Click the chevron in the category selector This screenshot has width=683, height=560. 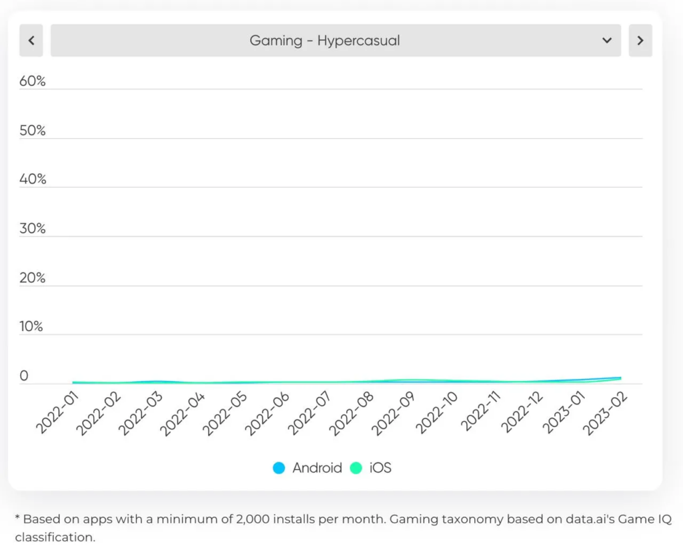pyautogui.click(x=607, y=41)
